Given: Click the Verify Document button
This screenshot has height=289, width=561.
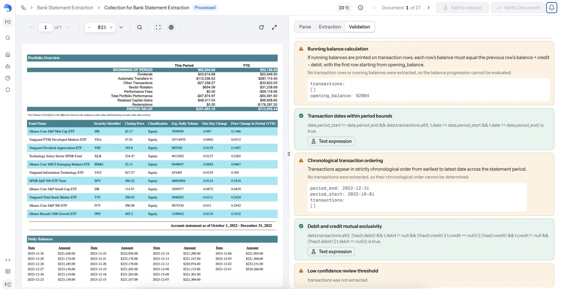Looking at the screenshot, I should [518, 8].
